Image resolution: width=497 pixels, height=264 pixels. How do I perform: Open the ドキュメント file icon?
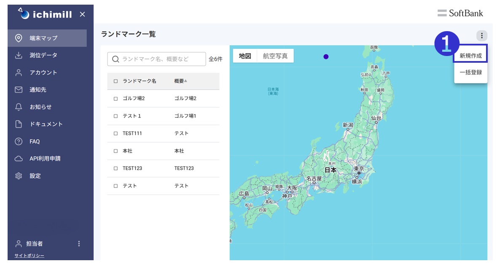point(19,124)
